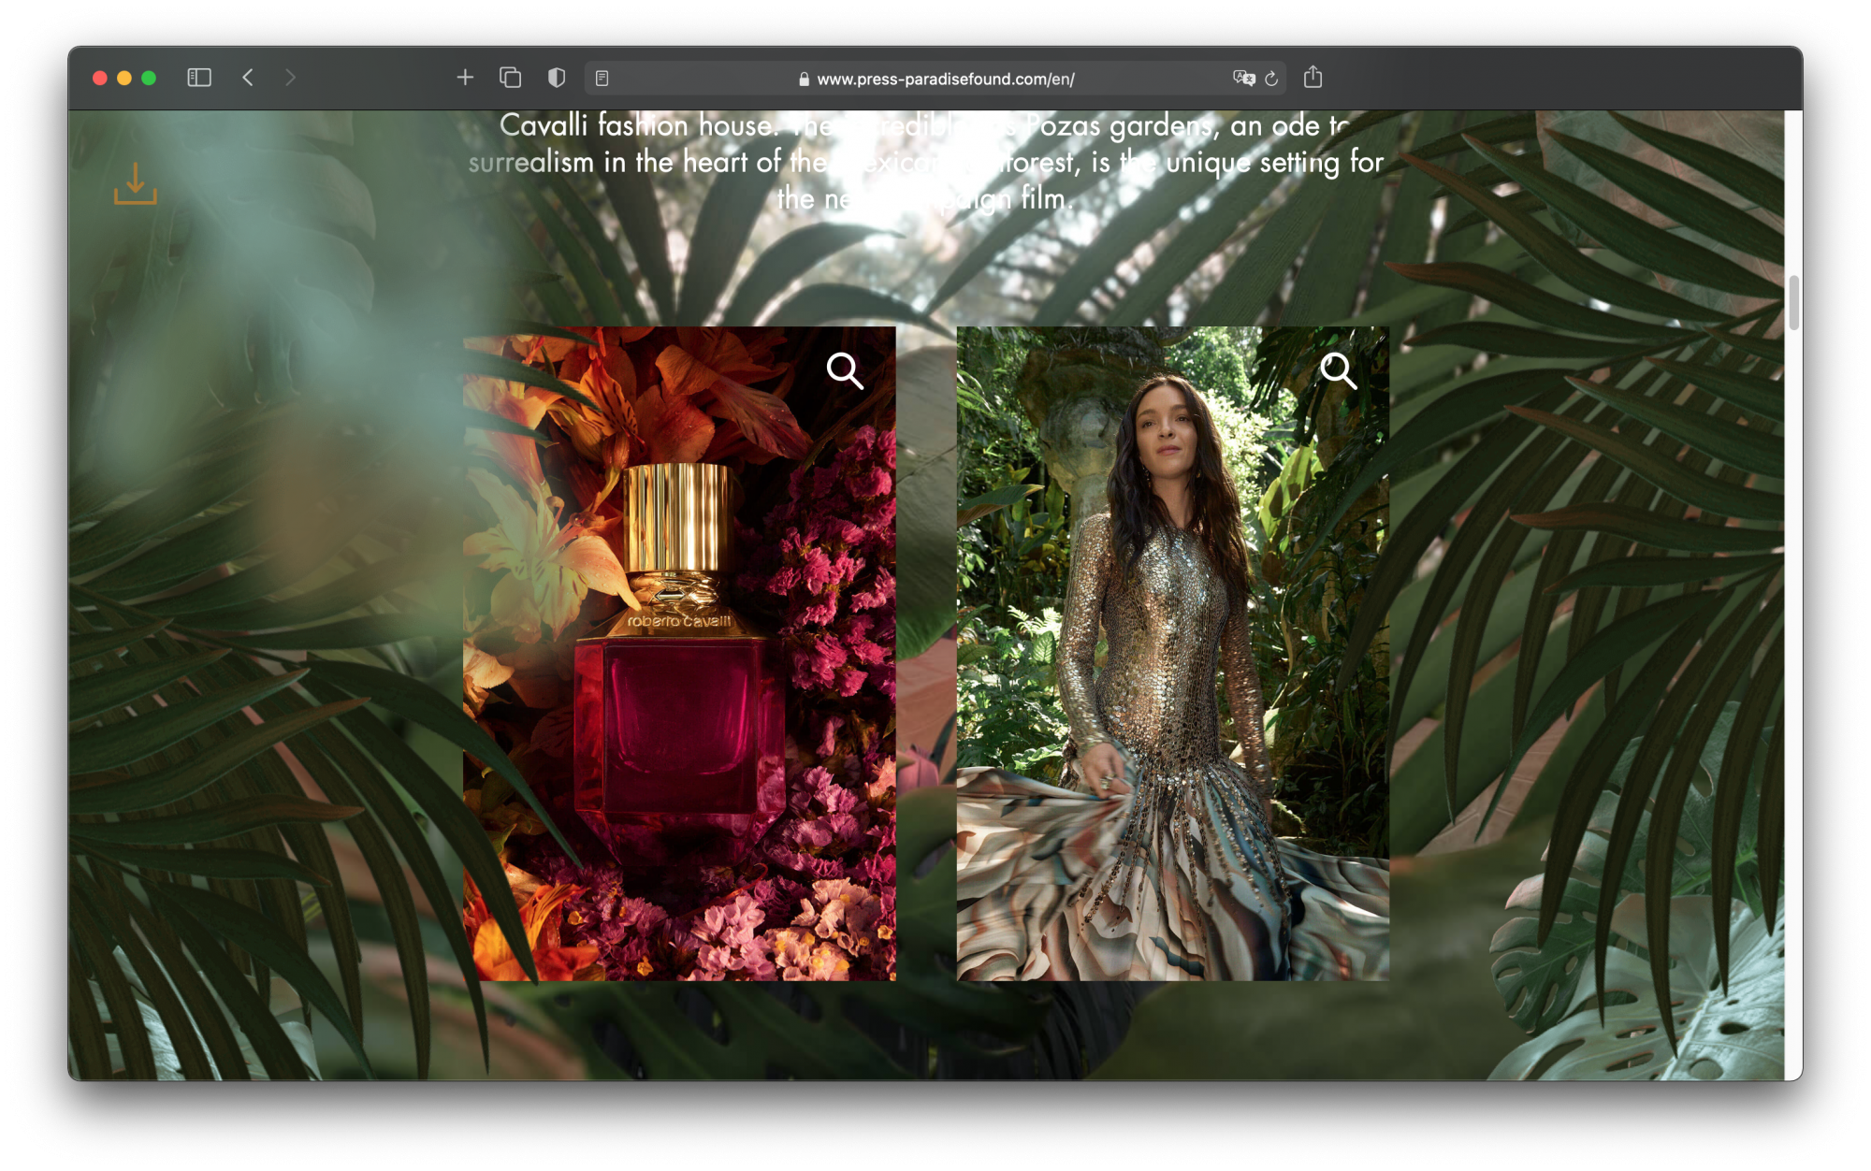
Task: Click the green full-screen window button
Action: pos(149,78)
